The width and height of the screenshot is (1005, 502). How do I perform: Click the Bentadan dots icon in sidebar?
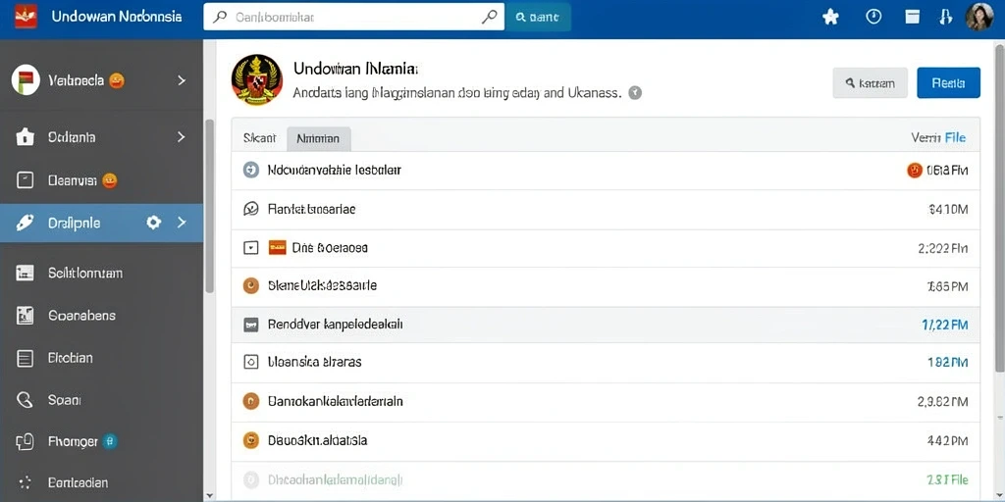click(25, 482)
